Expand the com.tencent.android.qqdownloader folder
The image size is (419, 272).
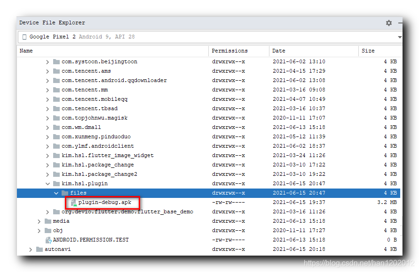pyautogui.click(x=47, y=81)
